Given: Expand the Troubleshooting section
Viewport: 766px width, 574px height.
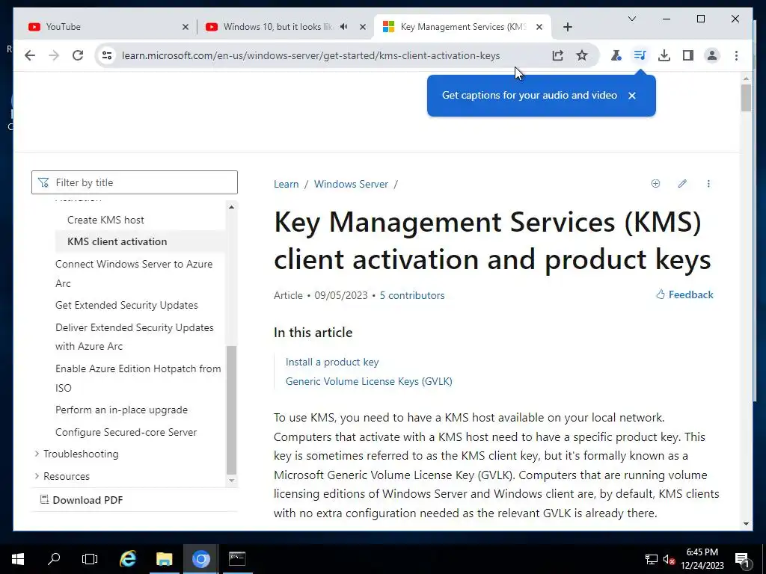Looking at the screenshot, I should pyautogui.click(x=76, y=454).
